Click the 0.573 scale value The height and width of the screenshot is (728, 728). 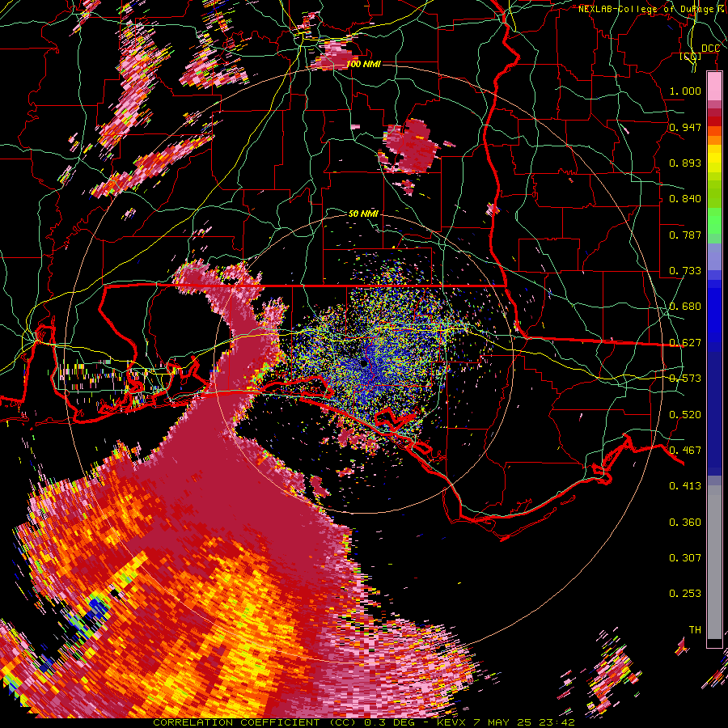click(x=685, y=379)
